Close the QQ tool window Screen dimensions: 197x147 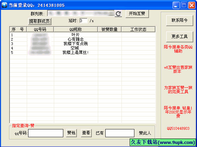tap(192, 5)
